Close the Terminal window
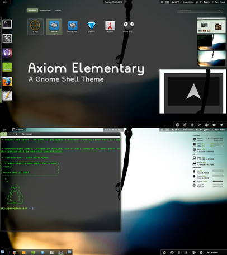The image size is (227, 255). (3, 134)
